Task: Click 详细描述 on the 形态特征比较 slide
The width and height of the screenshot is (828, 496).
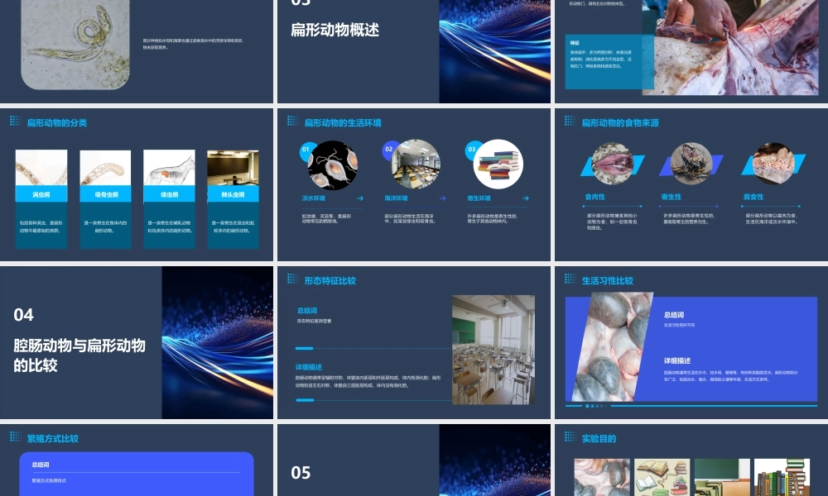Action: [x=309, y=367]
